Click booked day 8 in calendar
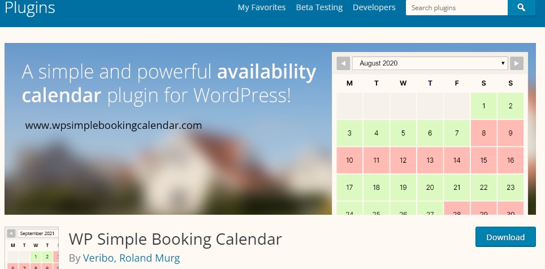 tap(483, 133)
